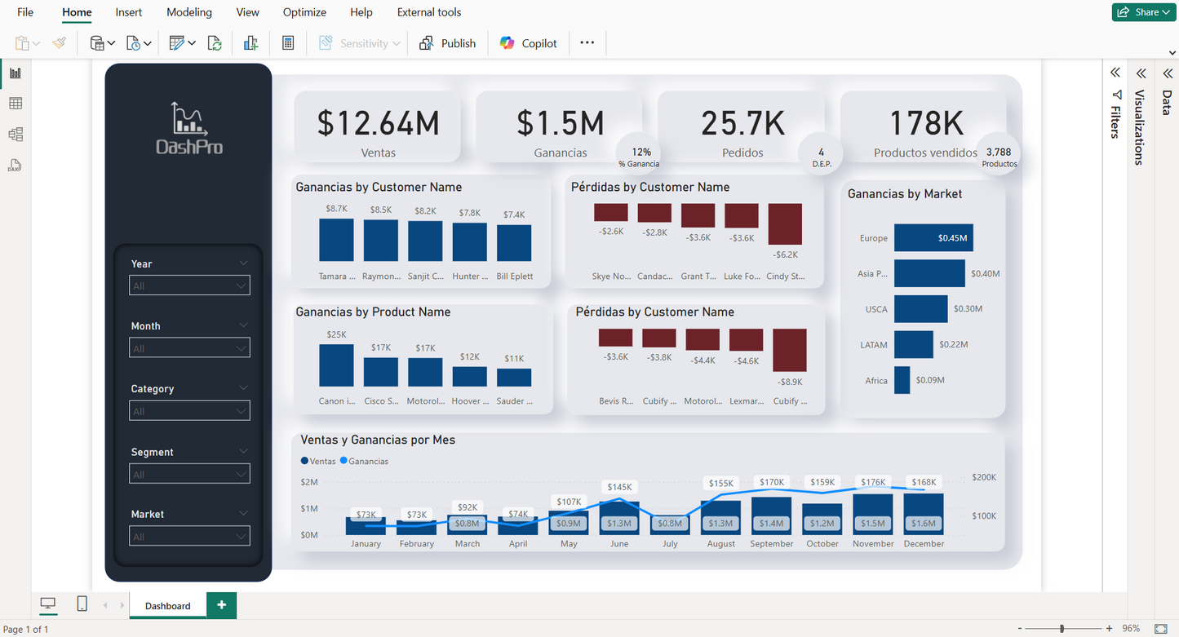Click the December sales bar

pyautogui.click(x=924, y=514)
